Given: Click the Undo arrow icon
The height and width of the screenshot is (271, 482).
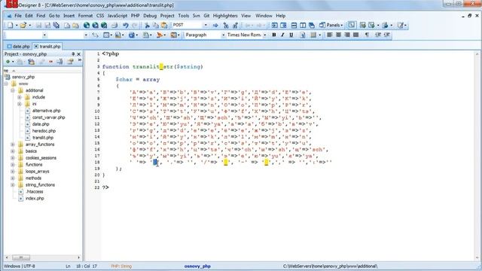Looking at the screenshot, I should tap(126, 25).
